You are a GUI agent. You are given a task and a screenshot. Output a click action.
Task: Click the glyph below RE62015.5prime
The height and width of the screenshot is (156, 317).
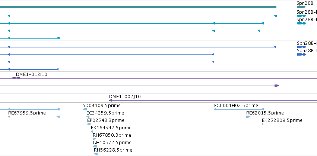point(248,117)
